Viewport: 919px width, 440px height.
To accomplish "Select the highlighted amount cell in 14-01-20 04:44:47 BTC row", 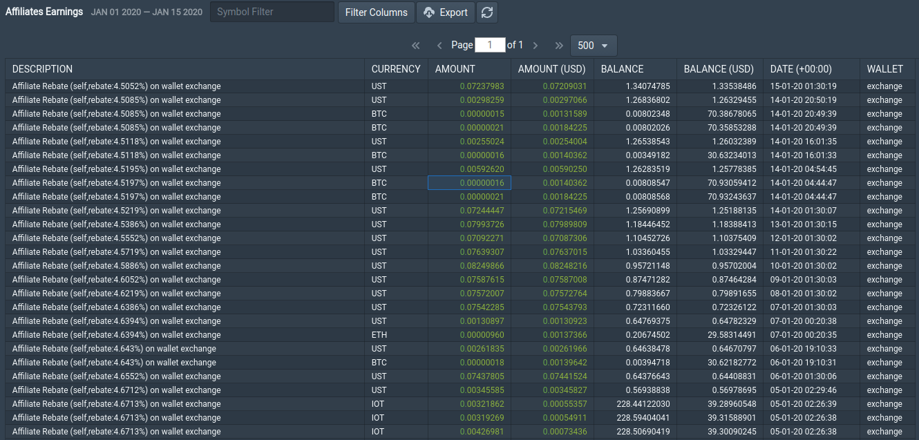I will 470,183.
